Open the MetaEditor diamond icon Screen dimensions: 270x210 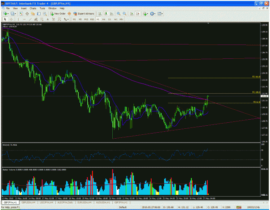pos(70,14)
